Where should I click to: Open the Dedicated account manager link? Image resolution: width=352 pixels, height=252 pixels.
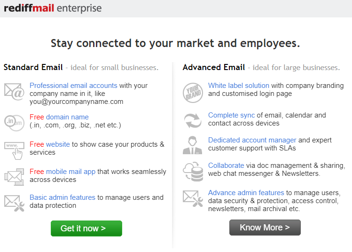point(252,140)
